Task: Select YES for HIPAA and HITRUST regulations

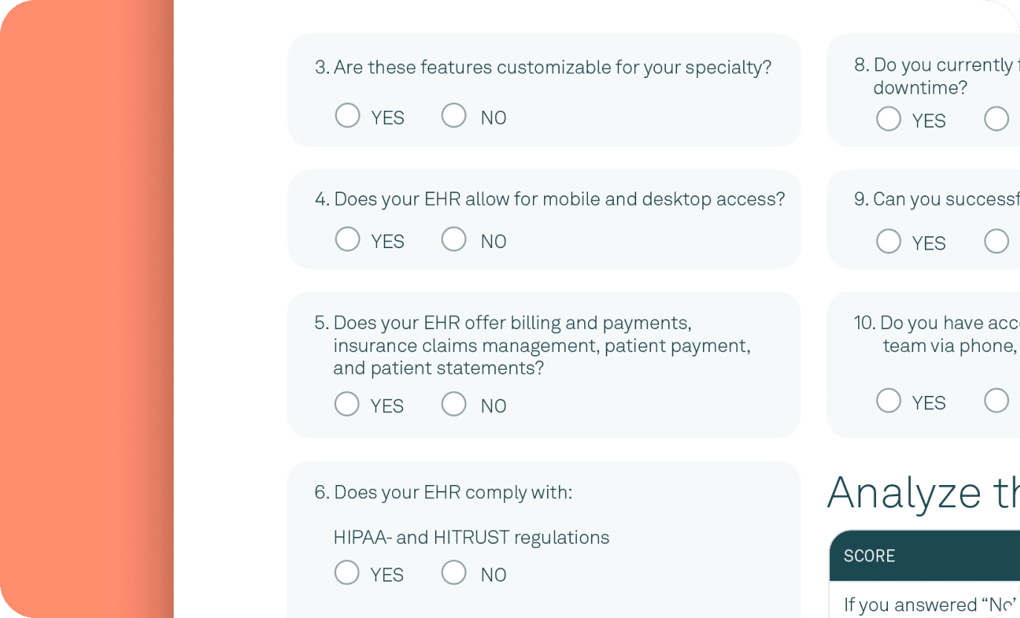Action: (347, 573)
